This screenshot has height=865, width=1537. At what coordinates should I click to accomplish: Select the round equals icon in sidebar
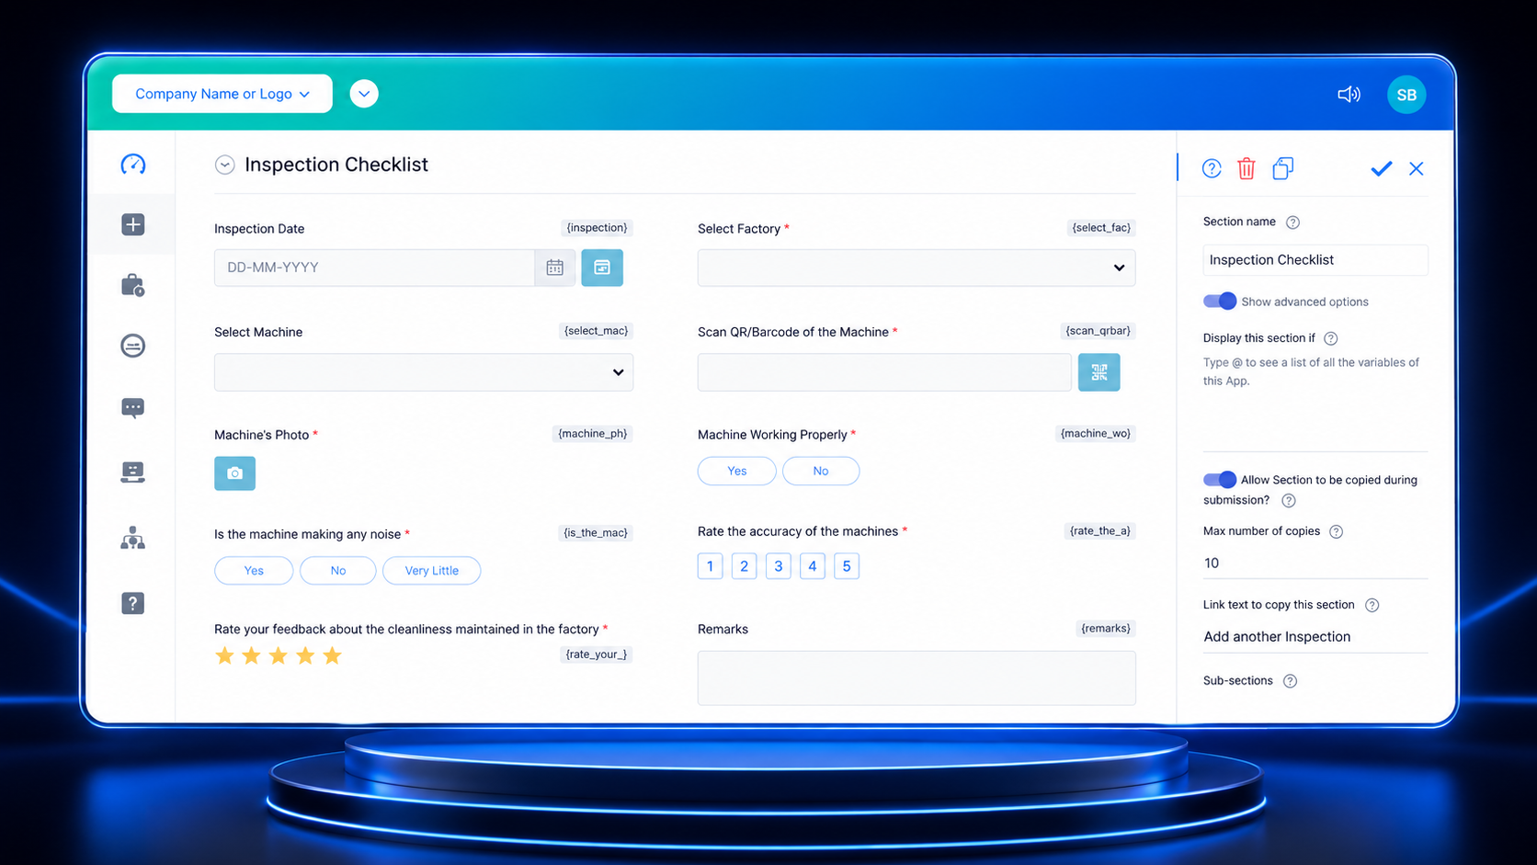point(132,346)
